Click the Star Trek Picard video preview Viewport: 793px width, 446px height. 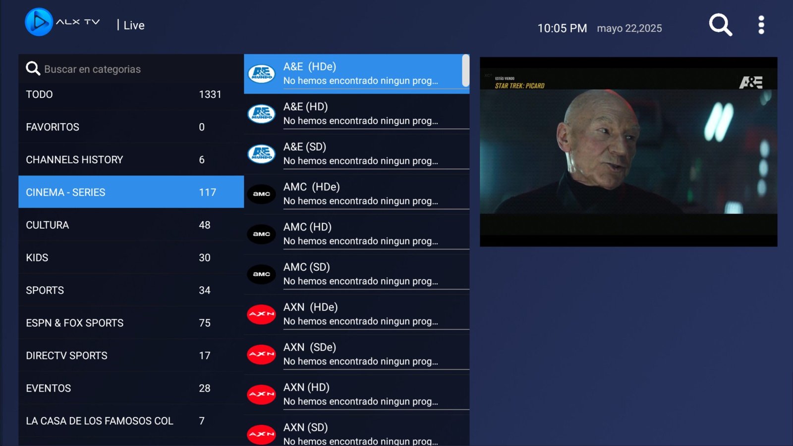click(x=628, y=151)
